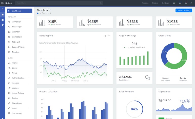
Task: Open the mail envelope icon in top bar
Action: 174,3
